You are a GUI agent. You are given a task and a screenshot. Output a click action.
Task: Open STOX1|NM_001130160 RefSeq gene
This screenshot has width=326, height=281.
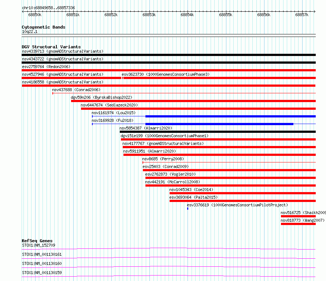point(42,263)
